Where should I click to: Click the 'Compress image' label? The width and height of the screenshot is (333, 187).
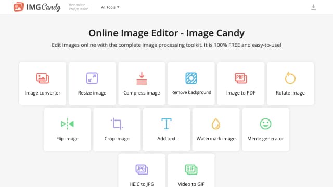(x=142, y=93)
